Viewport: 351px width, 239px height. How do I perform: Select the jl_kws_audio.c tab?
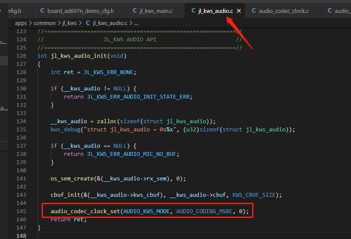215,11
